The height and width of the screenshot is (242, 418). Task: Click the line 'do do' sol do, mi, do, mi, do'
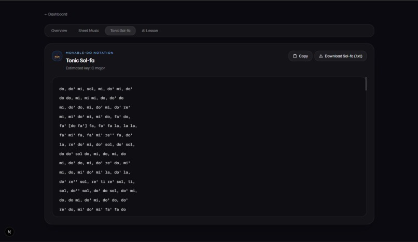pyautogui.click(x=92, y=153)
